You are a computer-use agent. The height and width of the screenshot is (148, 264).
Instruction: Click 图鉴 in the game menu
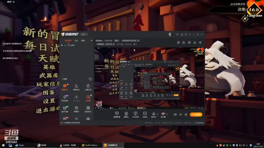pos(49,92)
